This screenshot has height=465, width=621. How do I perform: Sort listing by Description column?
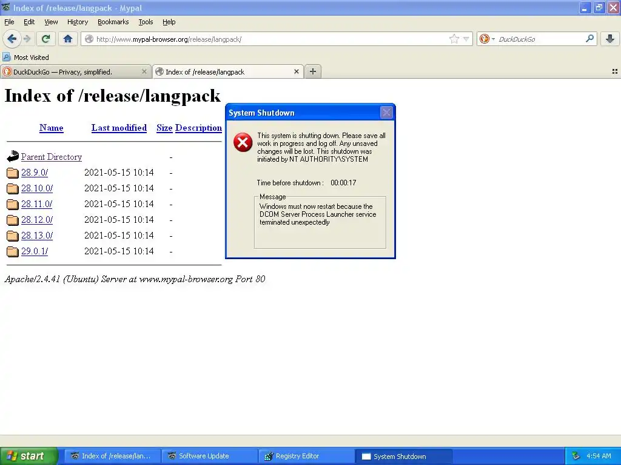pos(198,128)
